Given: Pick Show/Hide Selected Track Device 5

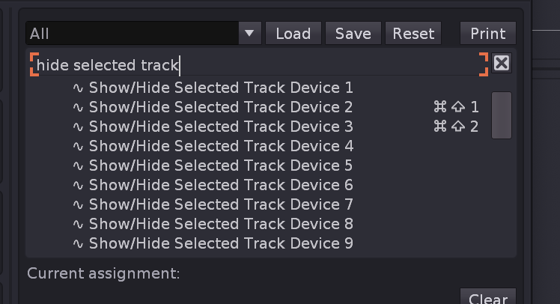Looking at the screenshot, I should point(221,165).
